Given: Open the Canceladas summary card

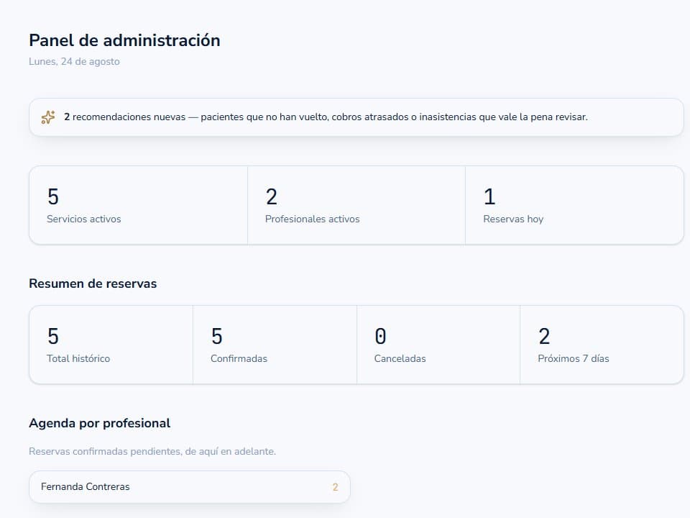Looking at the screenshot, I should (438, 345).
